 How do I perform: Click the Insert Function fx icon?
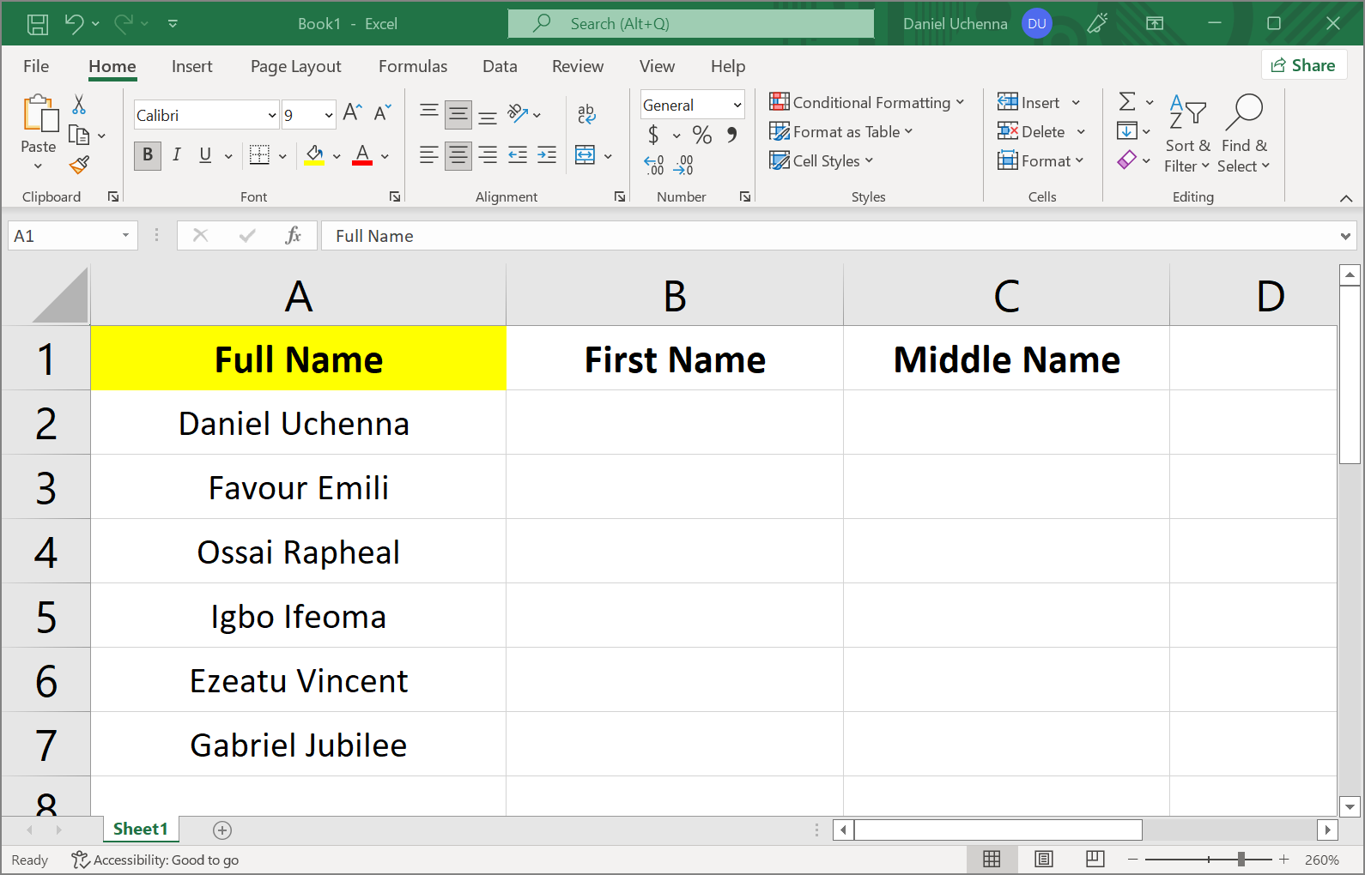pos(293,235)
